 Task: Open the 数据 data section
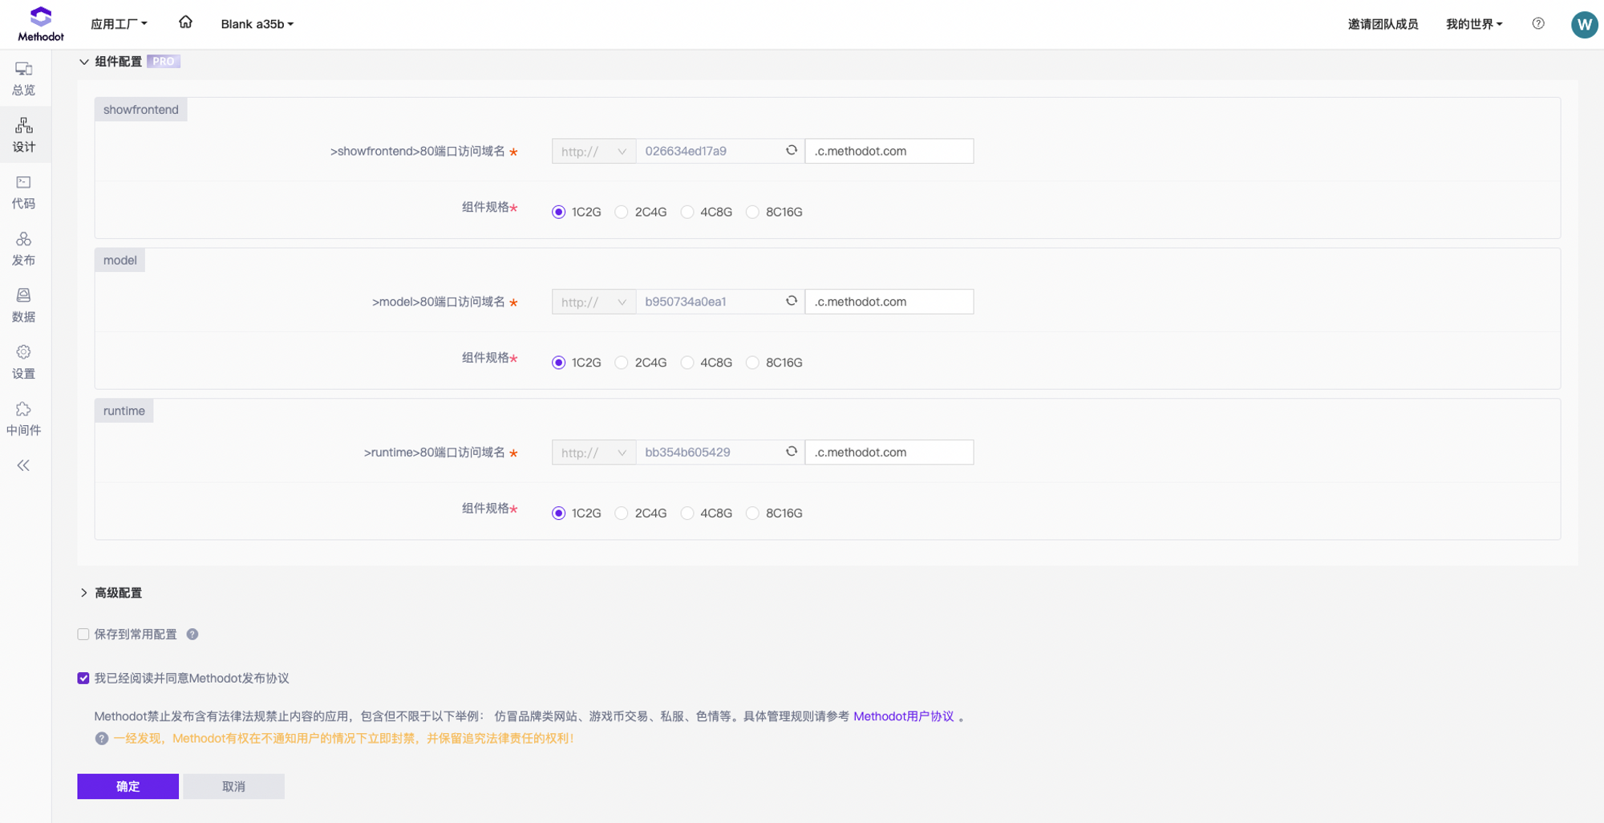pos(23,306)
